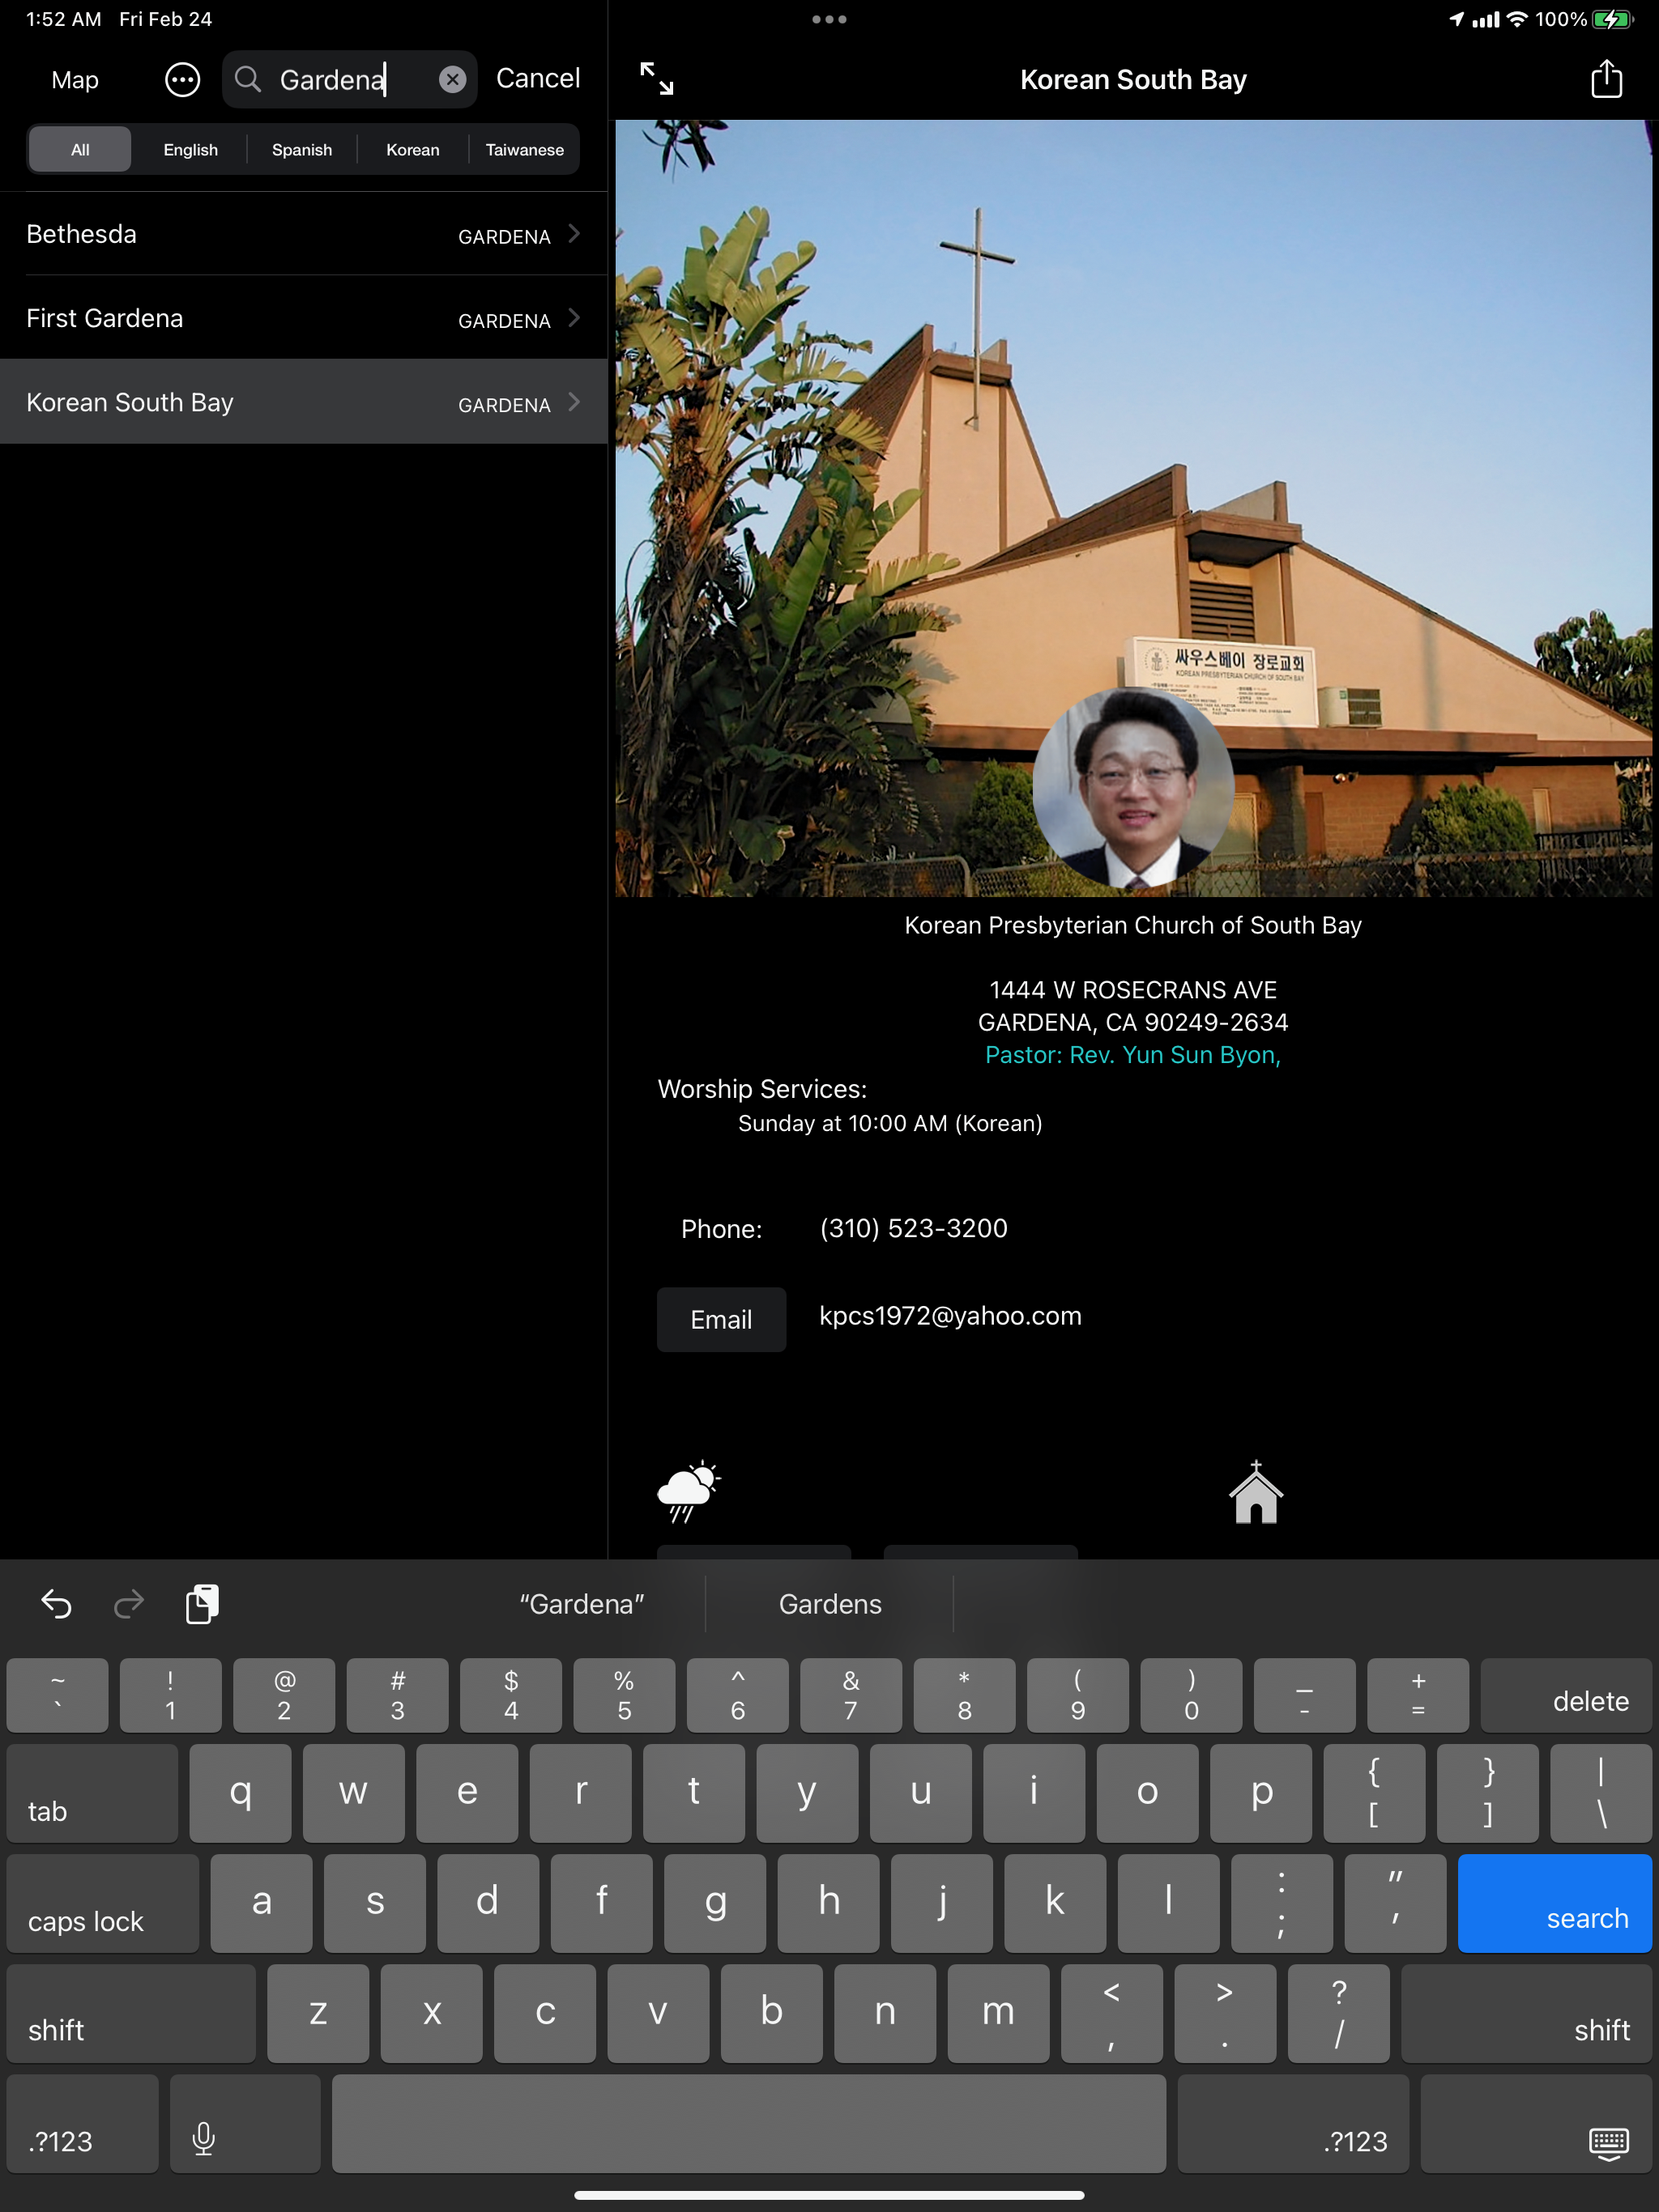Switch to numbers with right .?123 key
Image resolution: width=1659 pixels, height=2212 pixels.
coord(1293,2123)
